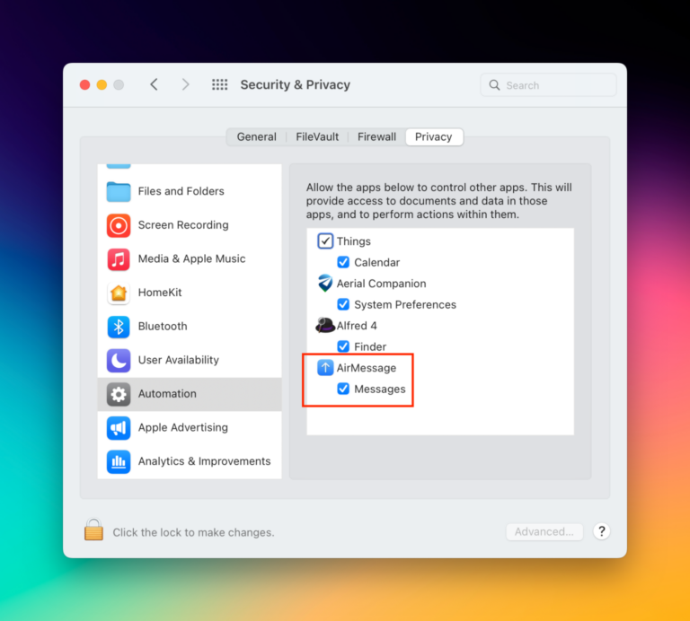
Task: Click the HomeKit house icon
Action: 119,293
